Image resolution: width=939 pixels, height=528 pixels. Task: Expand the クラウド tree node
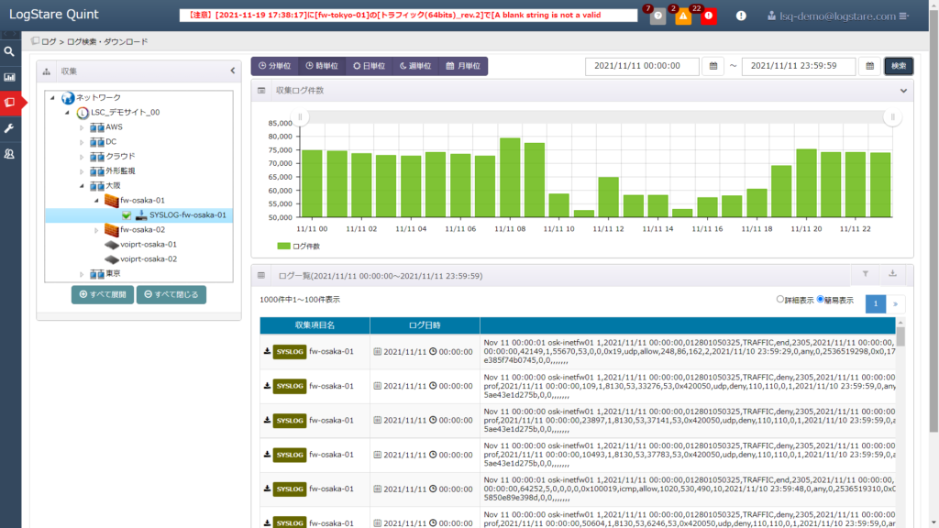[82, 157]
